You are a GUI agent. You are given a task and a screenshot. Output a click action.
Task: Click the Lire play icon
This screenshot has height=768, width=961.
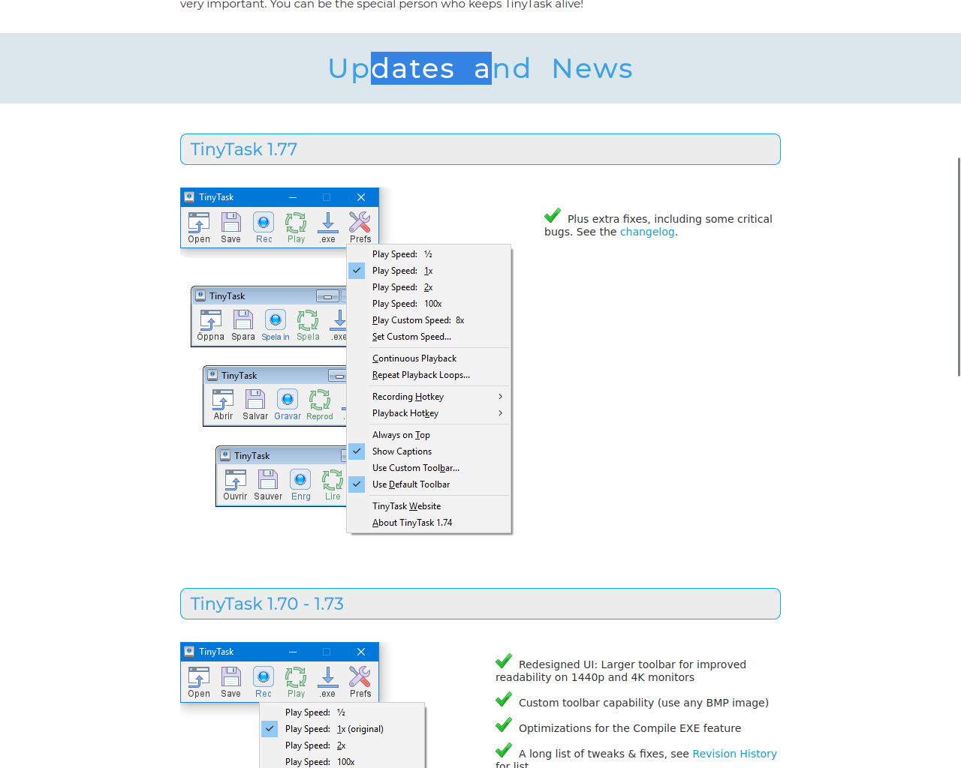click(333, 485)
